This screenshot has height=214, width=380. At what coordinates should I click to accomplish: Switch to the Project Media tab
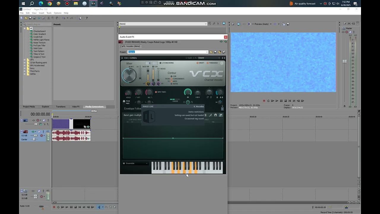(29, 107)
